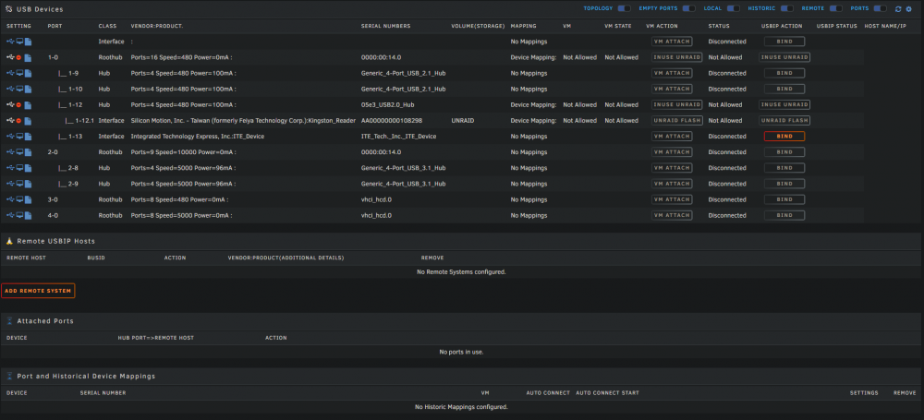
Task: Click Bind for port 3-0
Action: [784, 199]
